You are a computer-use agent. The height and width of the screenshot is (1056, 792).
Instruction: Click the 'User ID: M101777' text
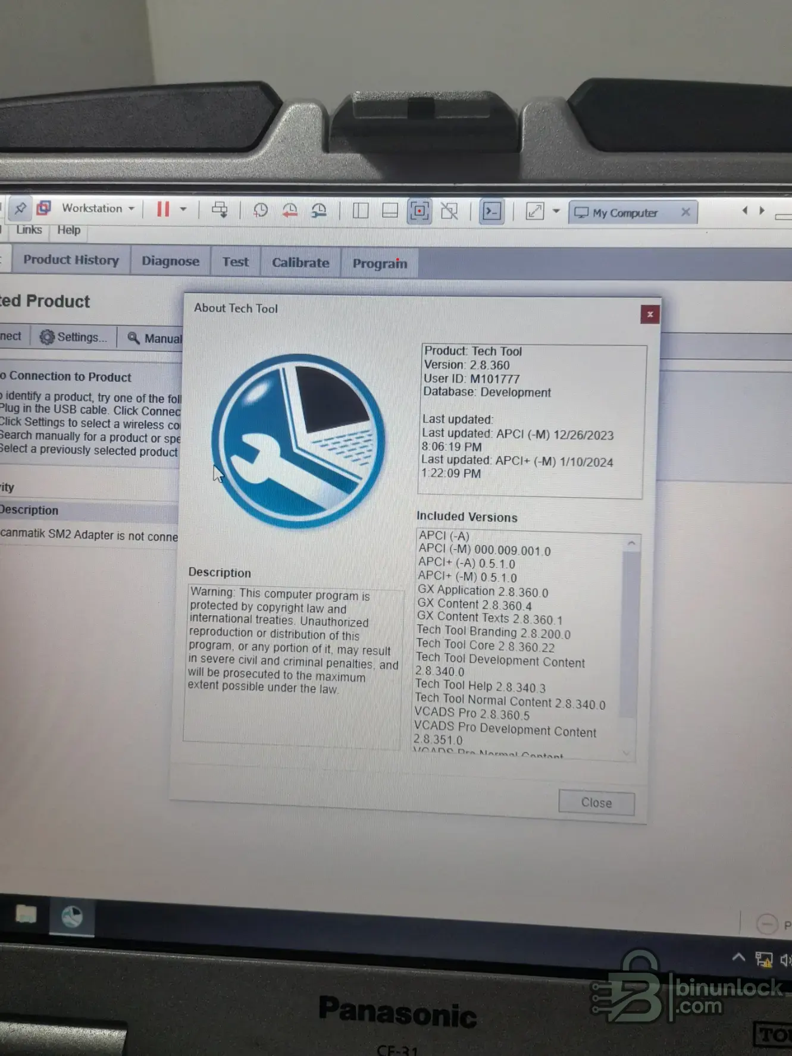click(471, 378)
